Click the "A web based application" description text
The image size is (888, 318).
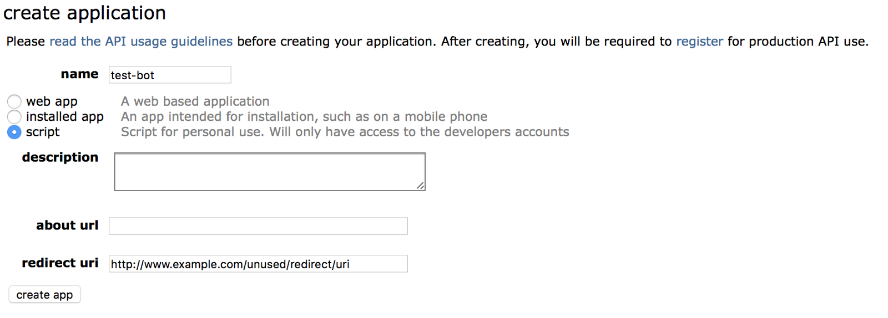pyautogui.click(x=195, y=101)
